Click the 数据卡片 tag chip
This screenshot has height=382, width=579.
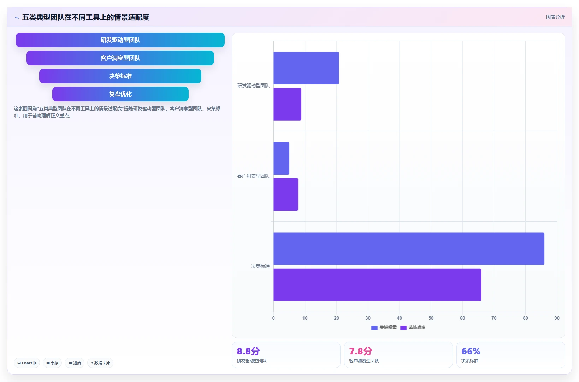pyautogui.click(x=100, y=363)
